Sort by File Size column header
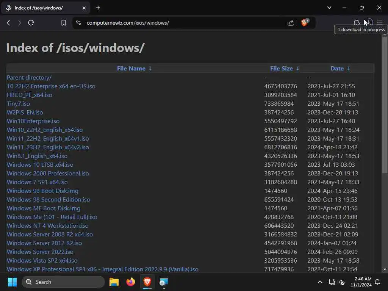388x291 pixels. (x=282, y=69)
